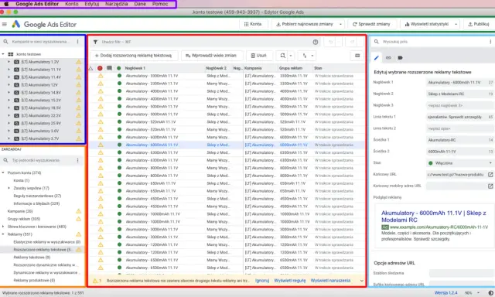Click Wprowadź wiele zmian button
The image size is (495, 297).
click(x=211, y=56)
